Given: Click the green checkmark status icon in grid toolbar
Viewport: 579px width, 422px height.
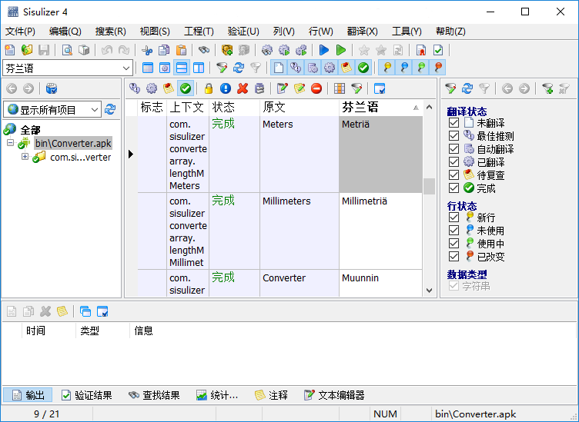Looking at the screenshot, I should point(186,88).
